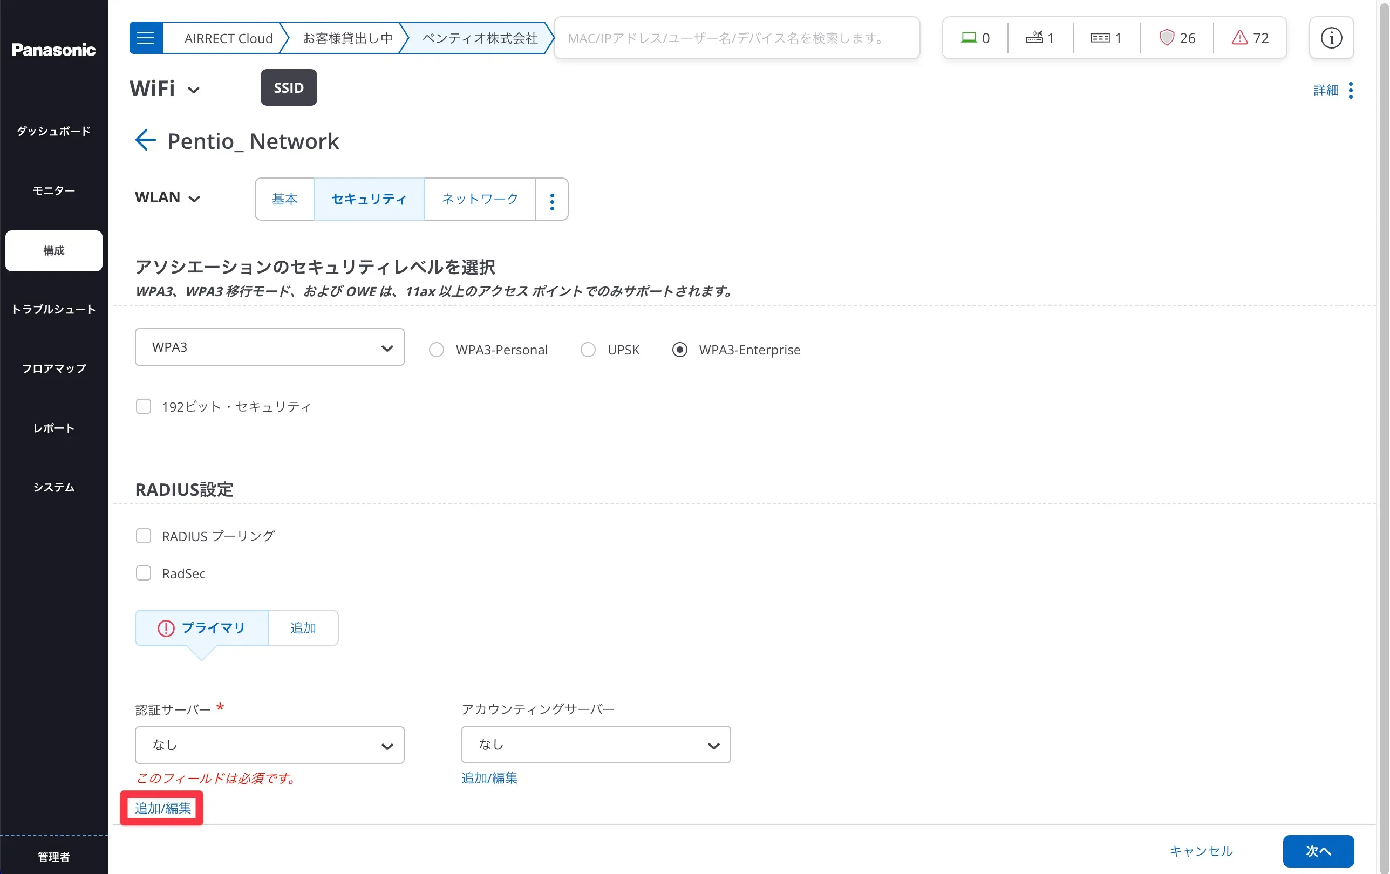Switch to the 基本 tab
Screen dimensions: 1390x874
284,199
